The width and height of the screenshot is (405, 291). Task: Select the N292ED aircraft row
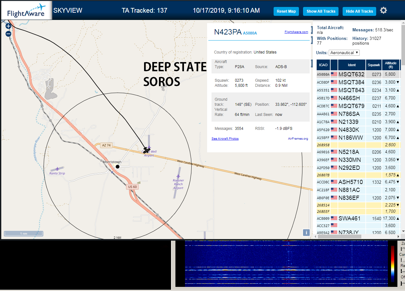(x=358, y=168)
